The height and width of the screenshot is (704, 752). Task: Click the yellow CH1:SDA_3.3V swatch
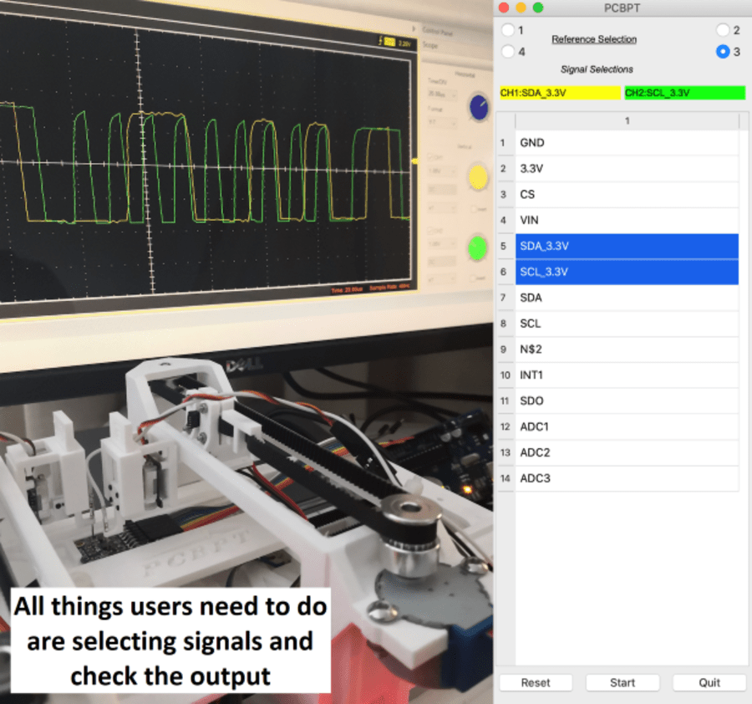click(558, 93)
